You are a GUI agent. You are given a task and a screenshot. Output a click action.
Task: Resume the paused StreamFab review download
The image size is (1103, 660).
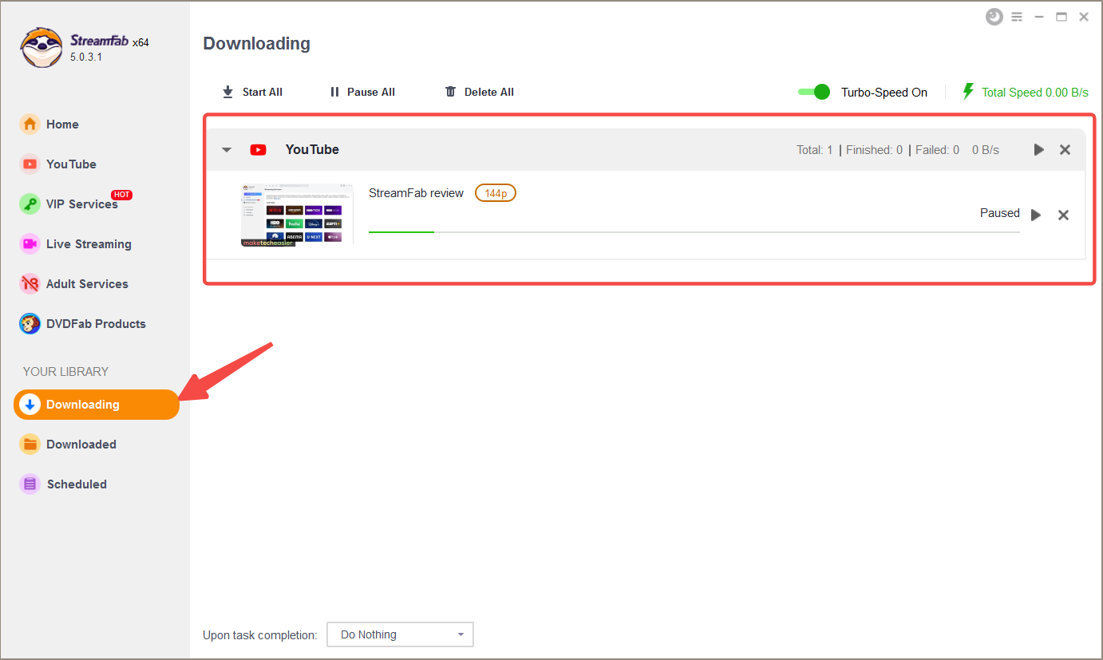pyautogui.click(x=1036, y=215)
